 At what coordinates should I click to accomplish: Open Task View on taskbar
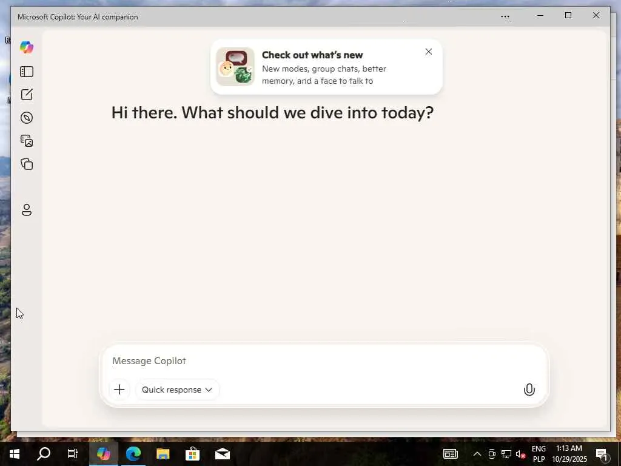pyautogui.click(x=73, y=454)
